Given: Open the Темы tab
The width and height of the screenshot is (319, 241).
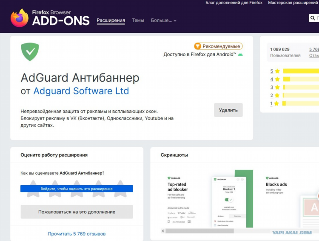Looking at the screenshot, I should (x=138, y=20).
